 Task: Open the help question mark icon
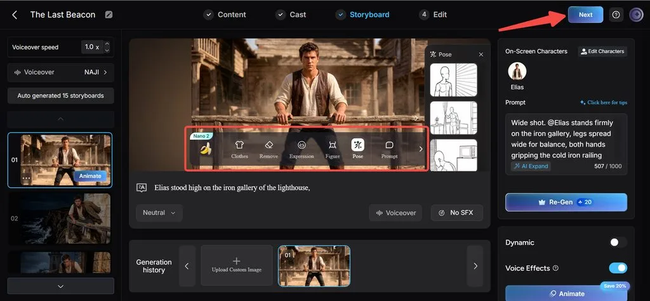616,15
